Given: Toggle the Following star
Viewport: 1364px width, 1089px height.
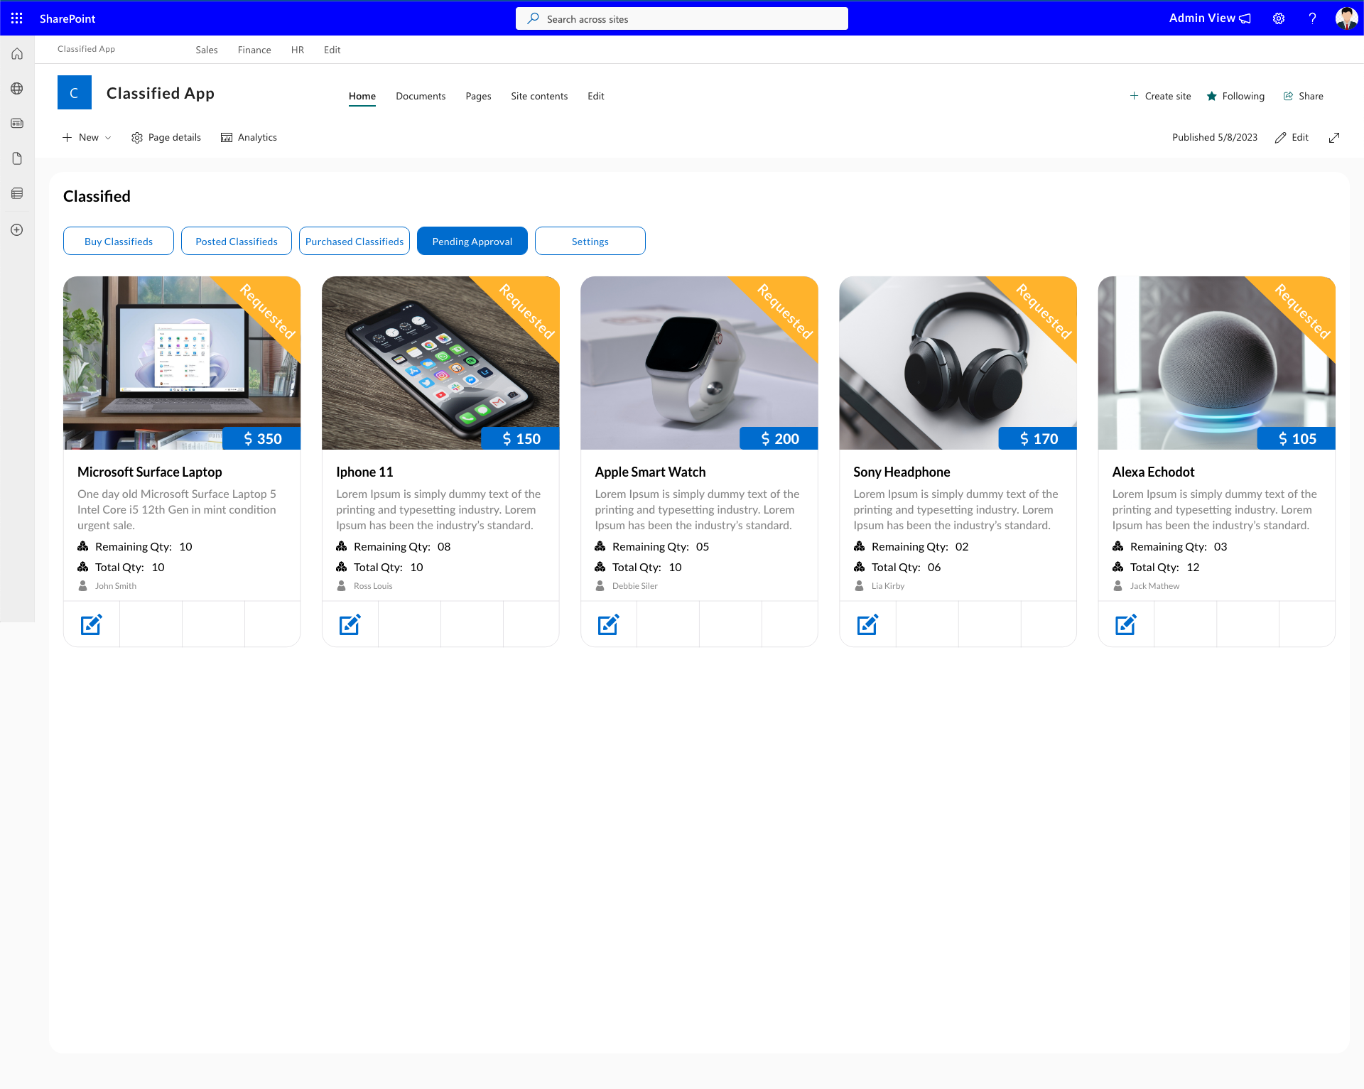Looking at the screenshot, I should [x=1235, y=96].
